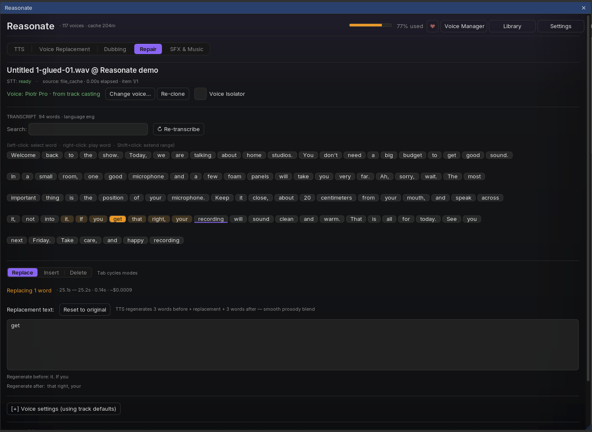Switch to the Dubbing tab

tap(115, 49)
